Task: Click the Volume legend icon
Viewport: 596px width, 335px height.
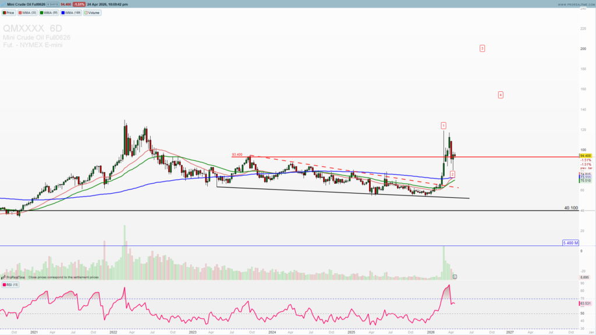Action: click(86, 12)
